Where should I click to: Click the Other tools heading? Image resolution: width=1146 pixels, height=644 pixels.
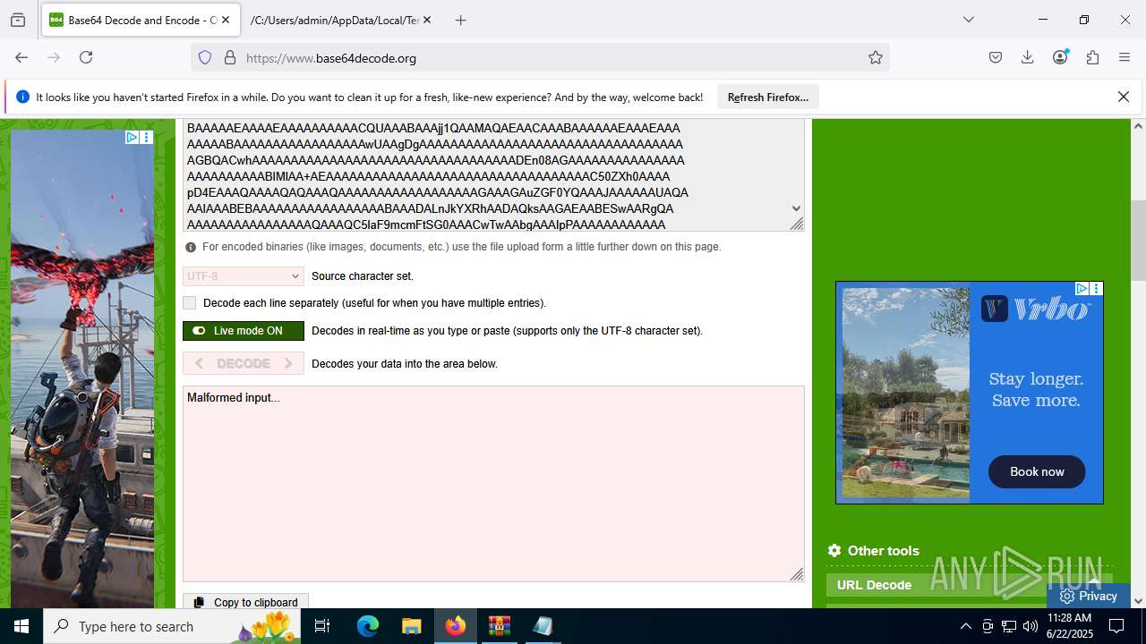pyautogui.click(x=884, y=550)
